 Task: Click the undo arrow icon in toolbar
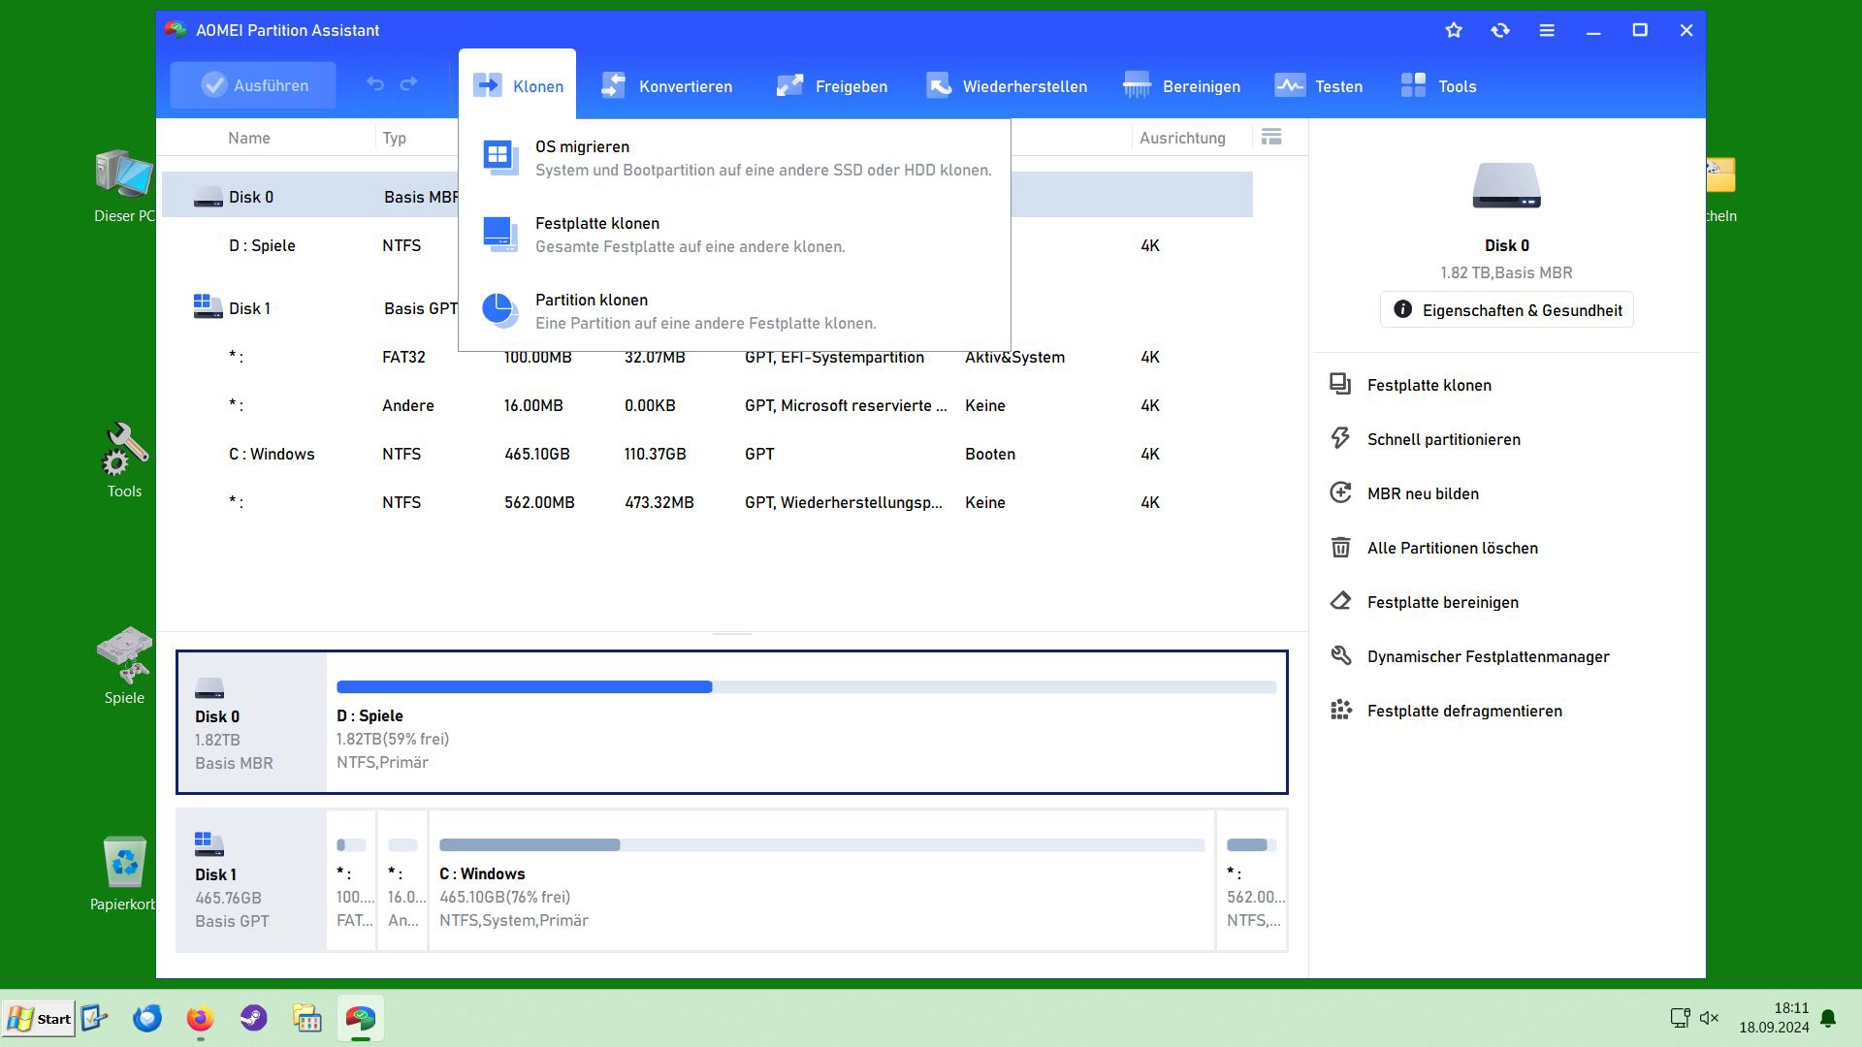coord(375,84)
